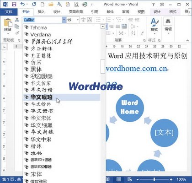Image resolution: width=192 pixels, height=183 pixels.
Task: Customize quick access toolbar arrow
Action: pos(92,5)
